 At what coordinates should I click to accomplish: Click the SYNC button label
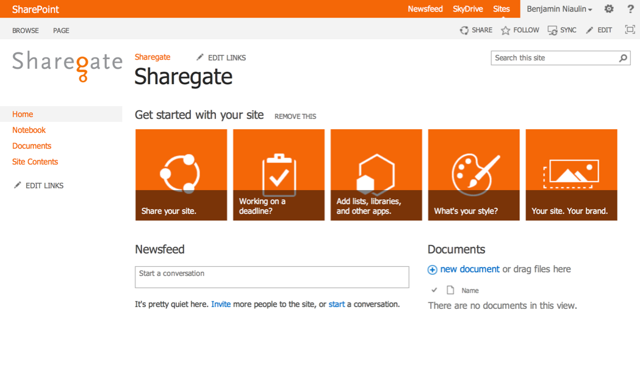[x=568, y=30]
